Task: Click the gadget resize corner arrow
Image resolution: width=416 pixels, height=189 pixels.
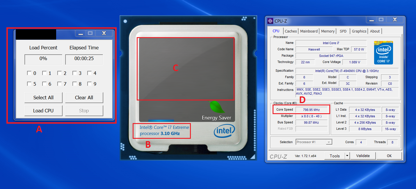Action: [252, 157]
